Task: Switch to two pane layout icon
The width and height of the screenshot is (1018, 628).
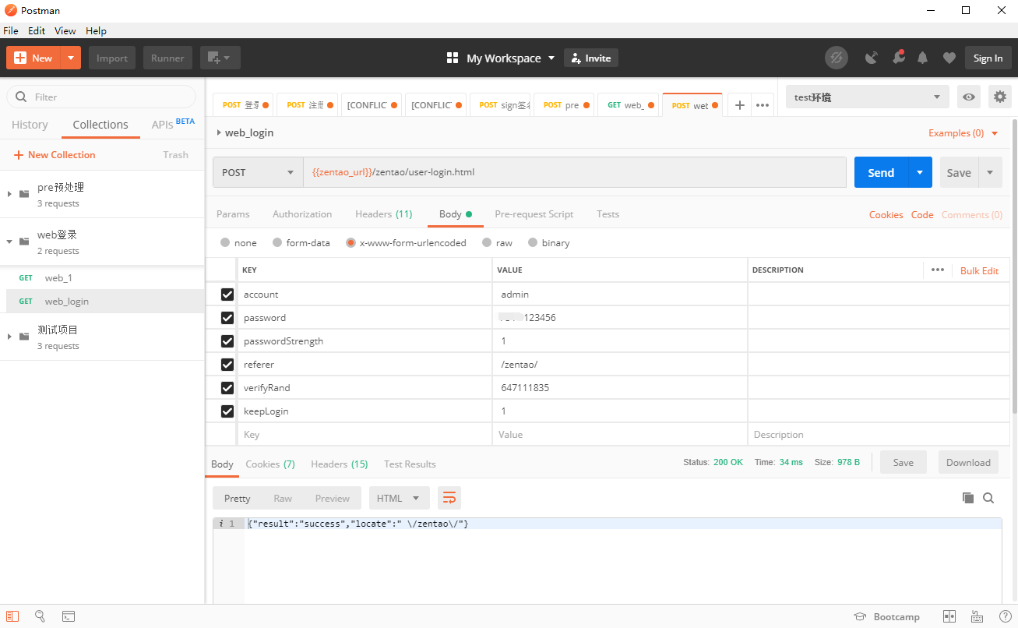Action: coord(949,616)
